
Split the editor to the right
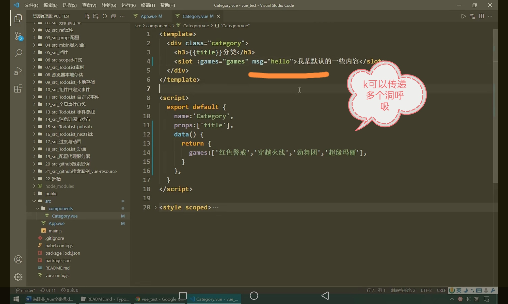[481, 16]
